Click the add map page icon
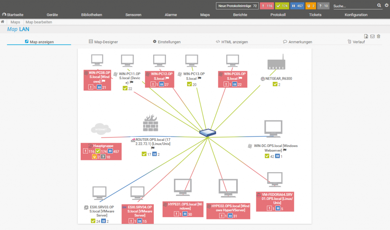The width and height of the screenshot is (390, 230). coord(366,36)
